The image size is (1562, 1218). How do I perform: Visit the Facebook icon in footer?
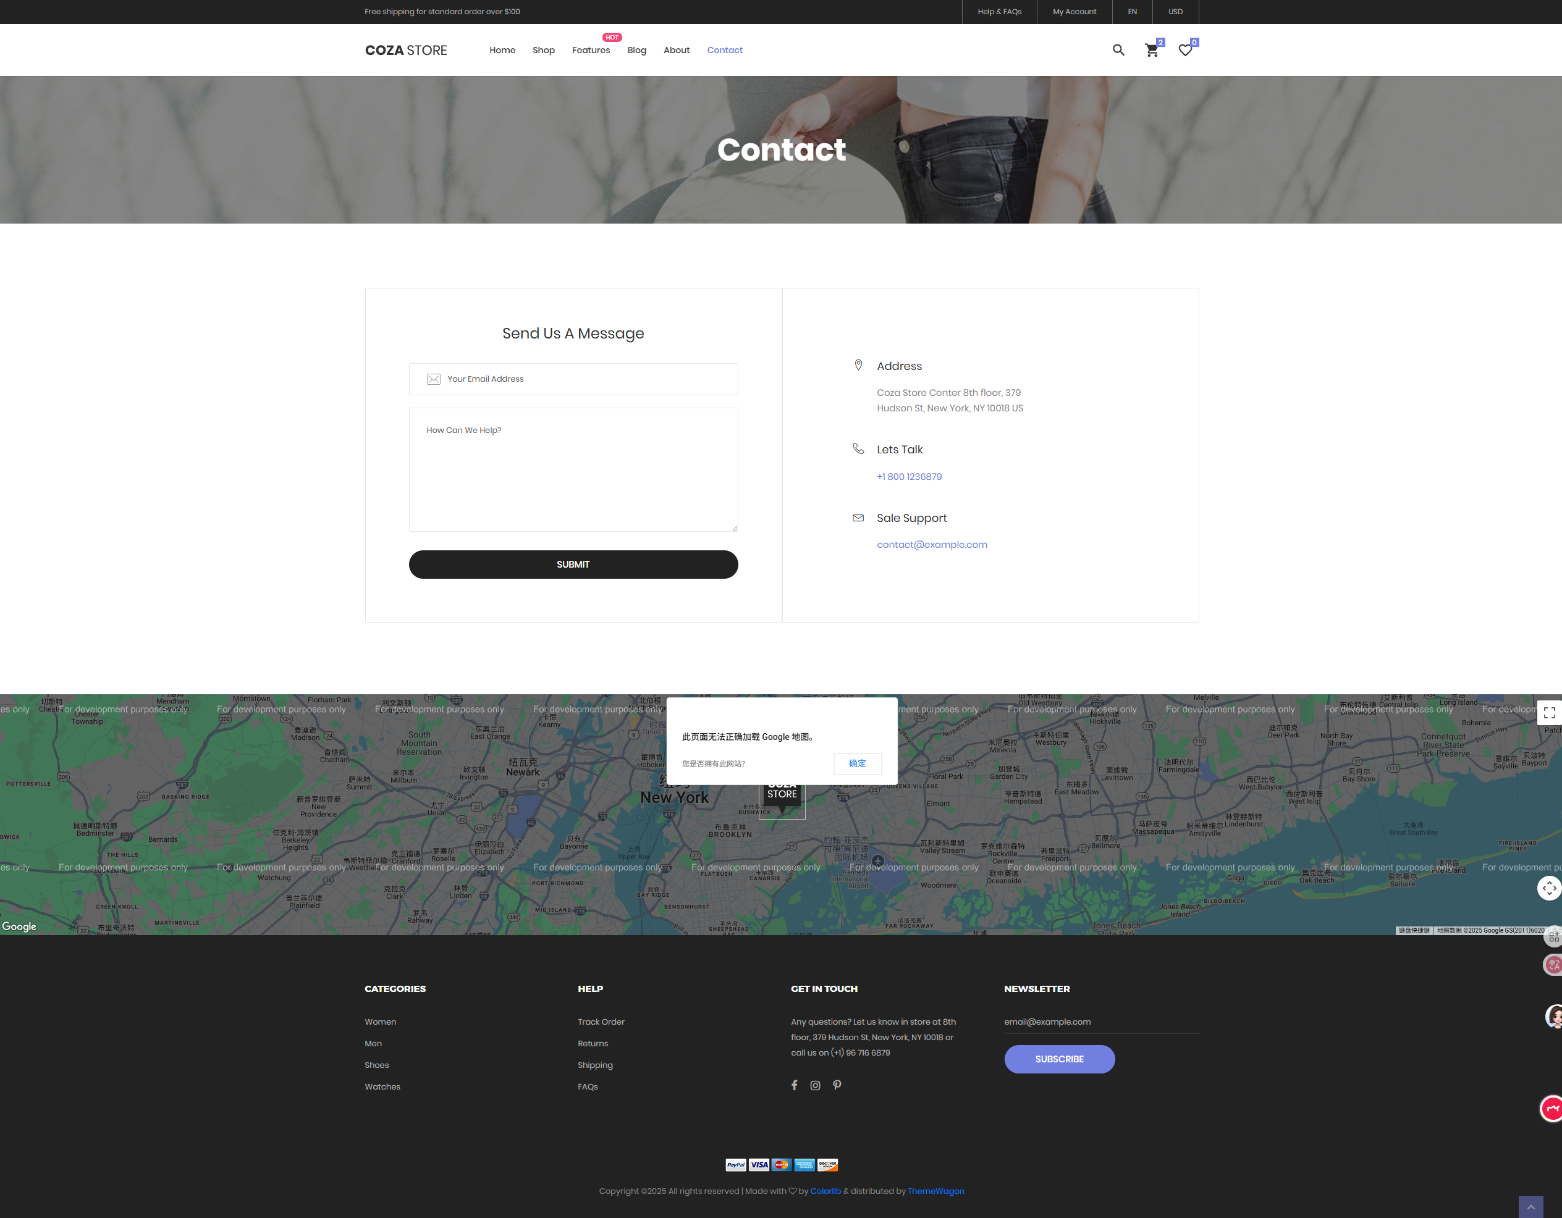794,1085
